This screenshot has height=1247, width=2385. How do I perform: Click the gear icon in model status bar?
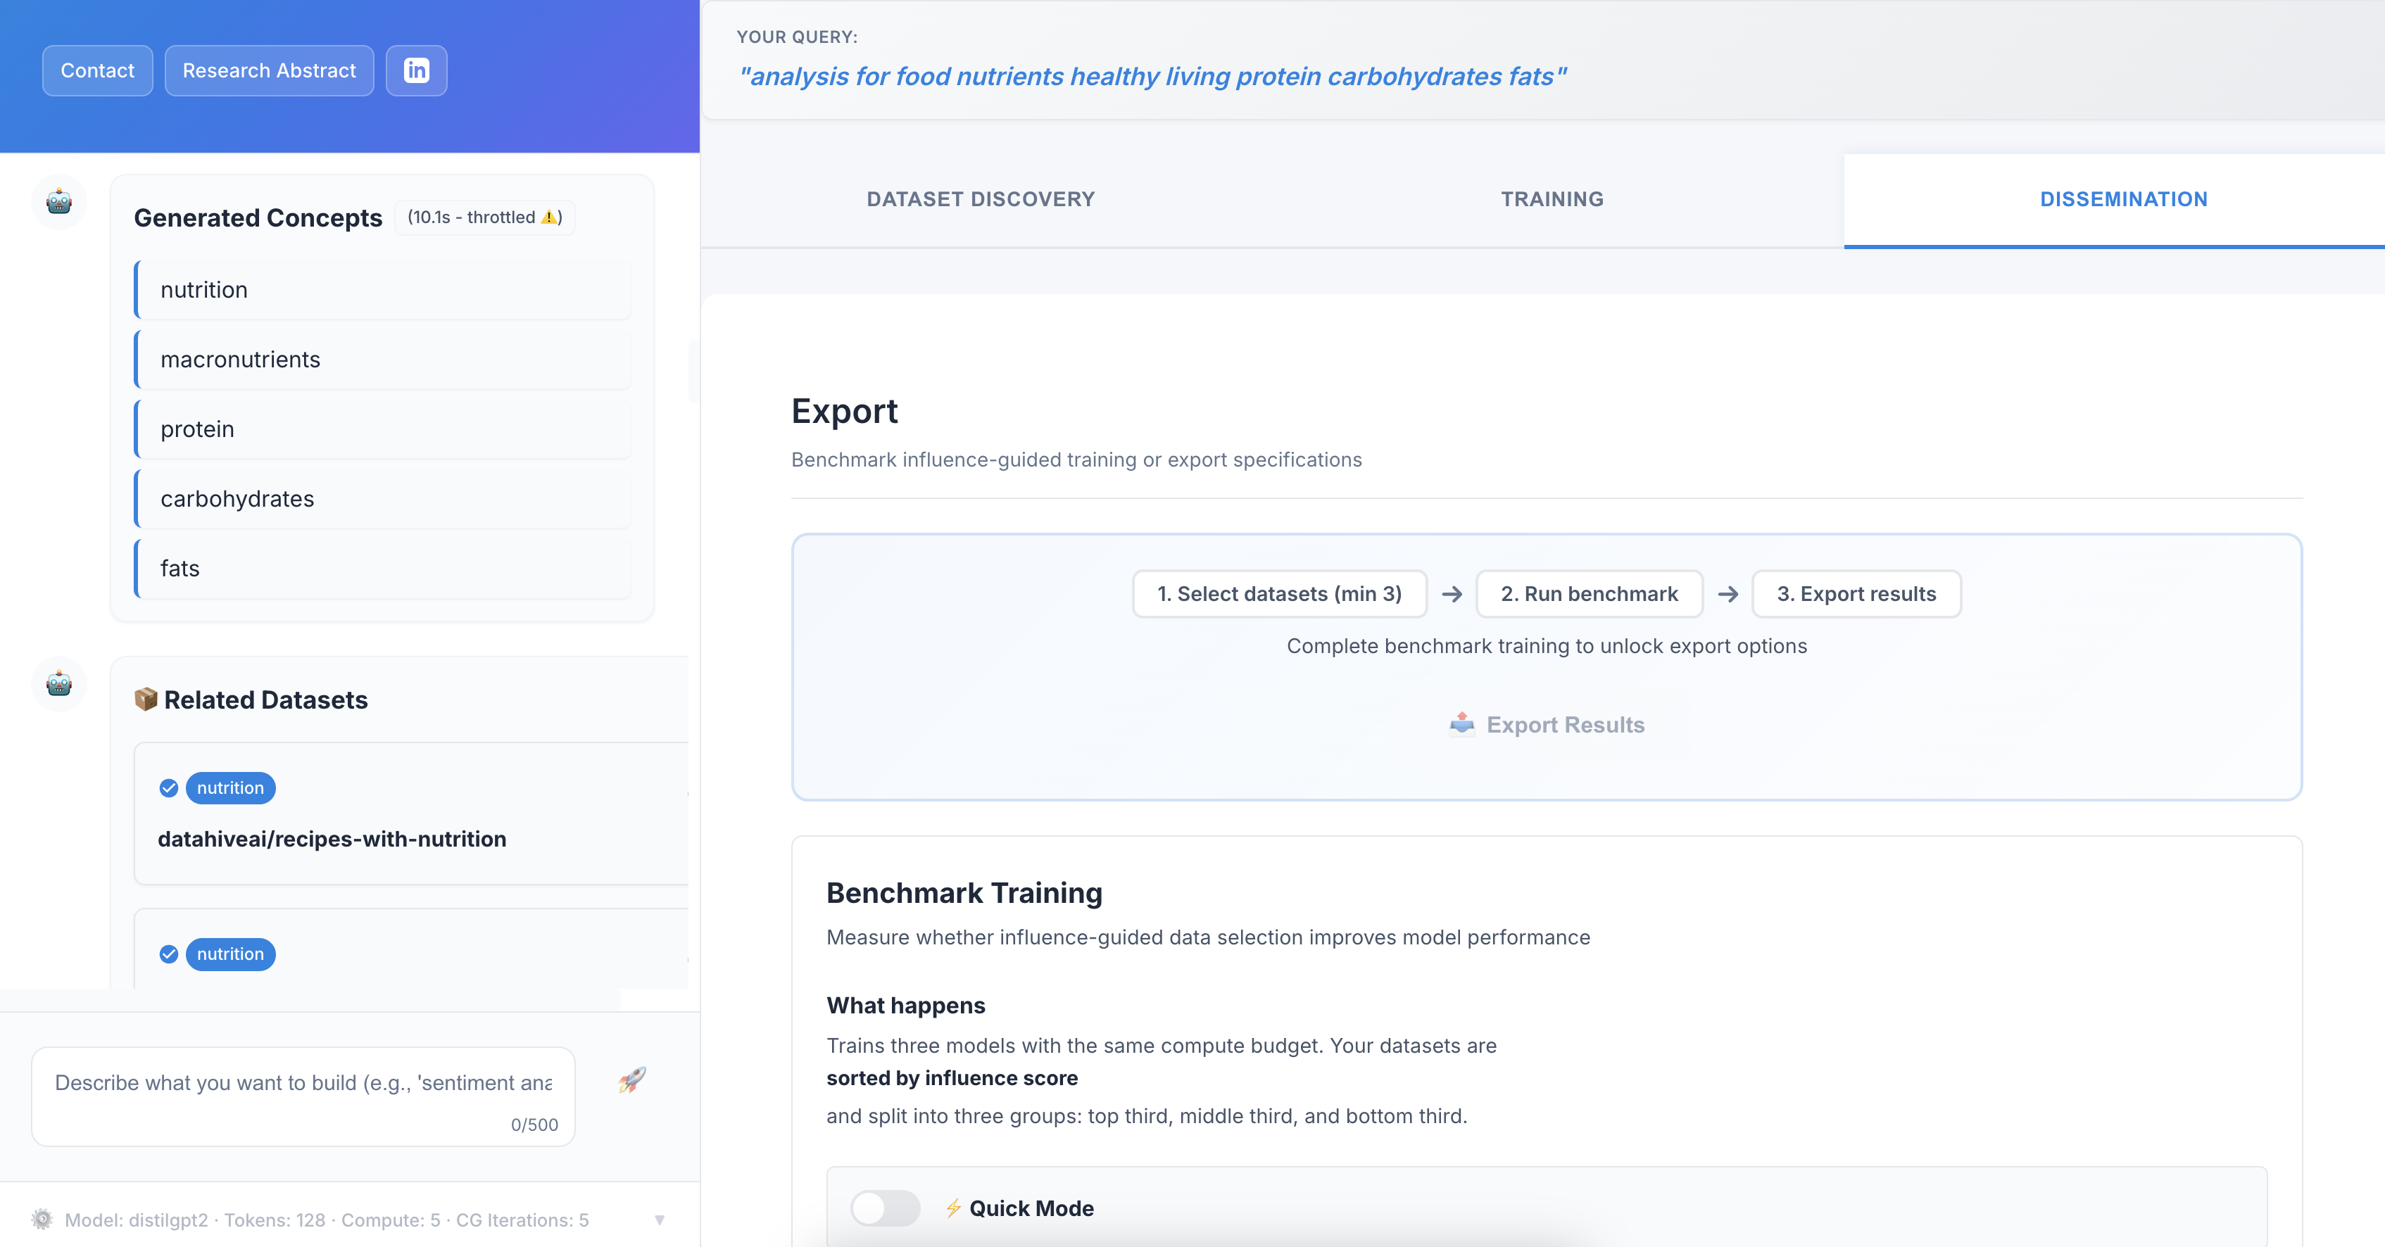coord(42,1220)
